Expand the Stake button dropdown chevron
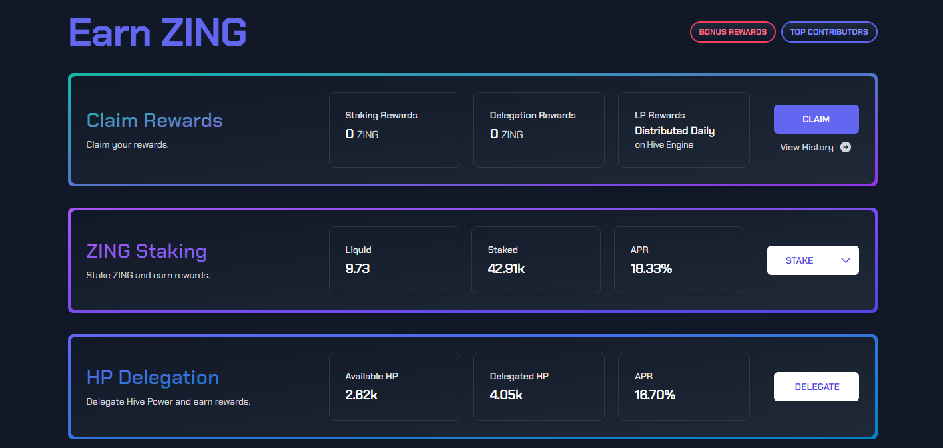 (x=846, y=260)
